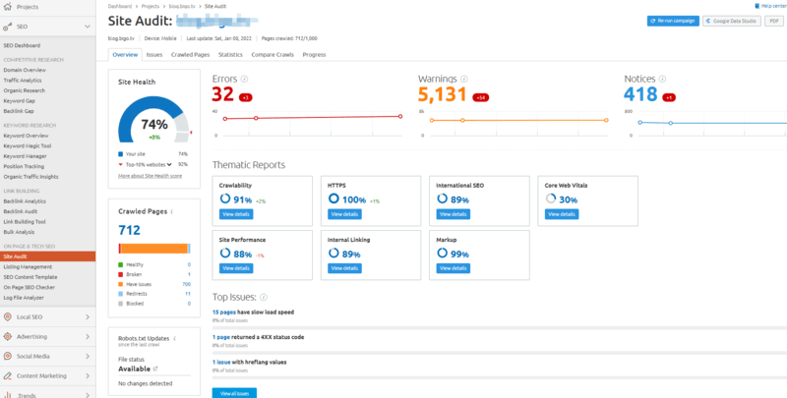Click the Google Data Studio button
Screen dimensions: 787x398
point(732,21)
